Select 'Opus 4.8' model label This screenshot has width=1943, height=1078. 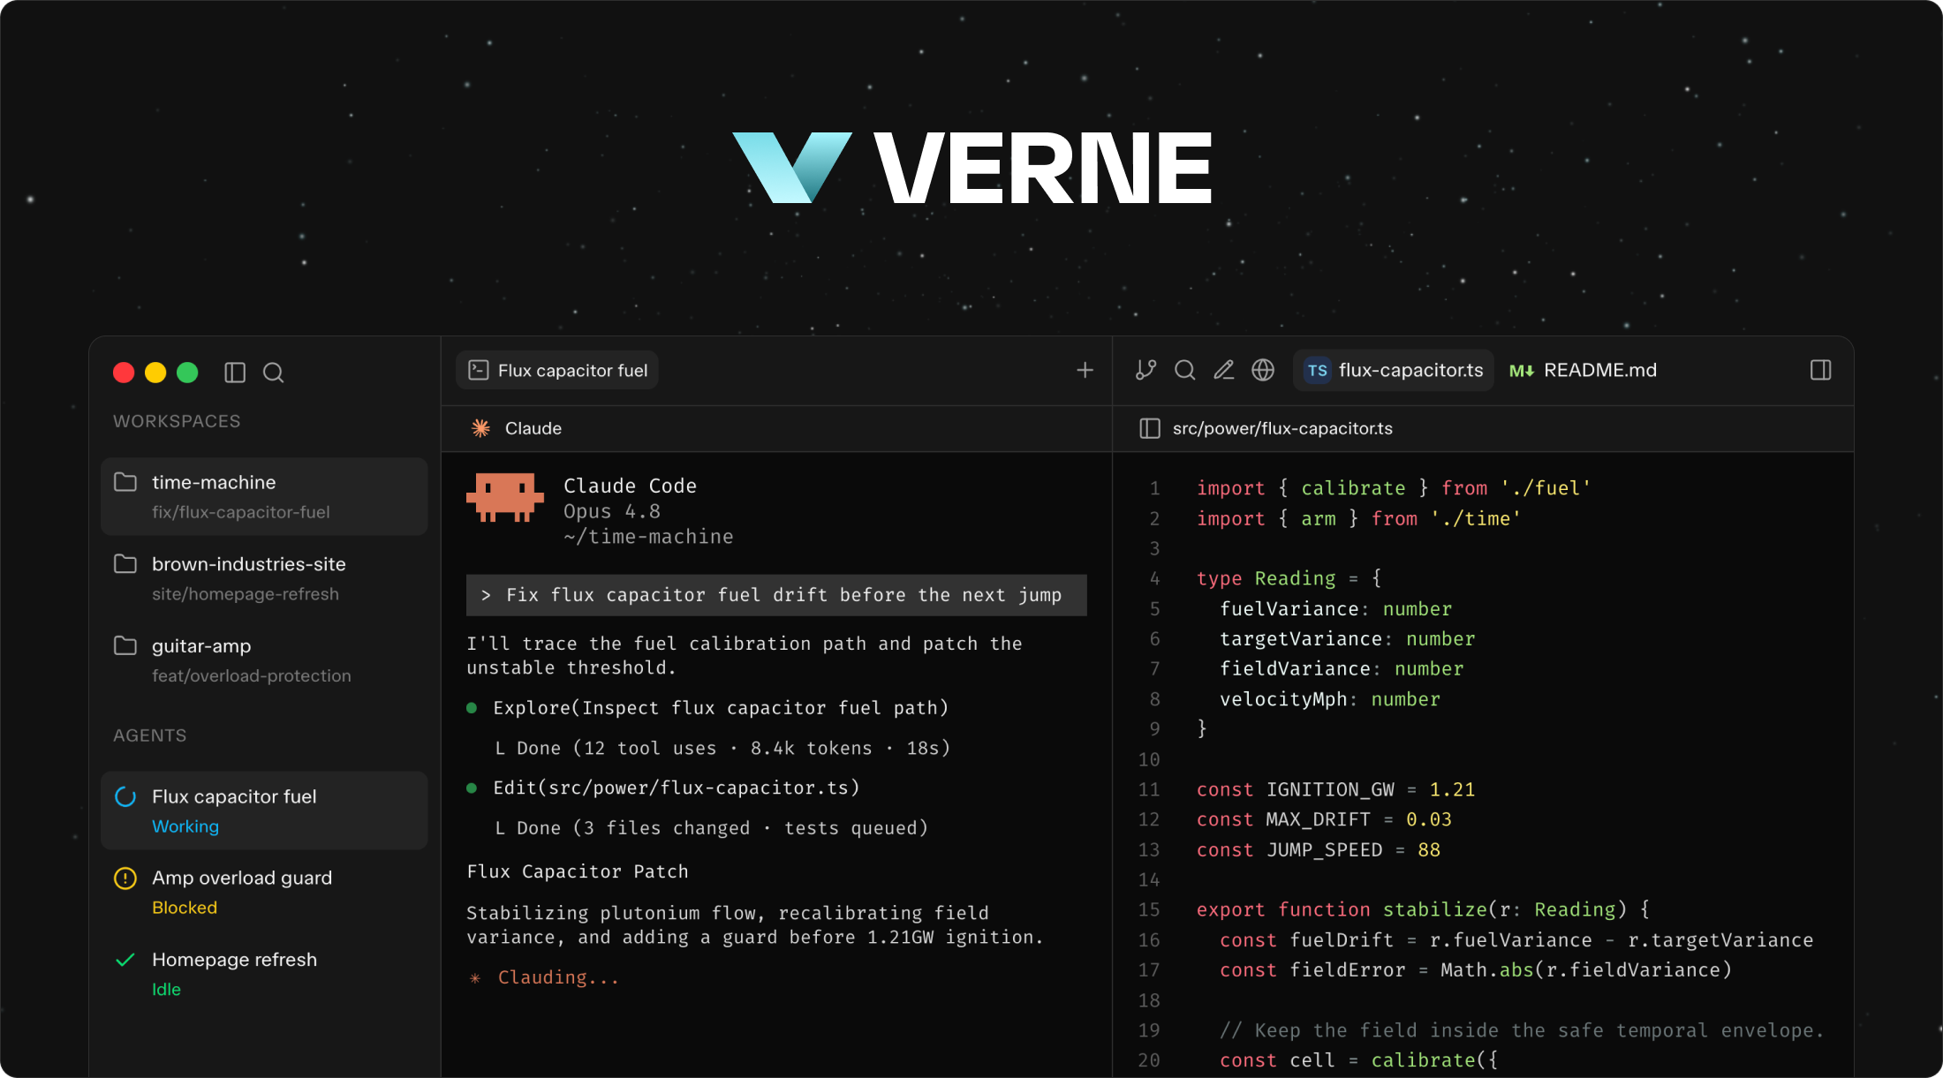click(612, 511)
